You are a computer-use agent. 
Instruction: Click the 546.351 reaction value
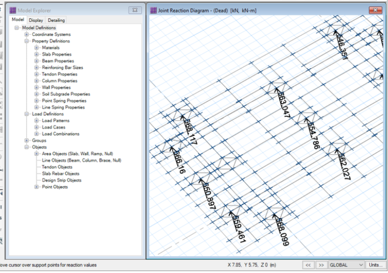click(x=342, y=46)
